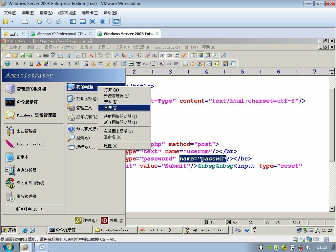Image resolution: width=336 pixels, height=252 pixels.
Task: Select 资源管理器(X) in the context menu
Action: (x=124, y=95)
